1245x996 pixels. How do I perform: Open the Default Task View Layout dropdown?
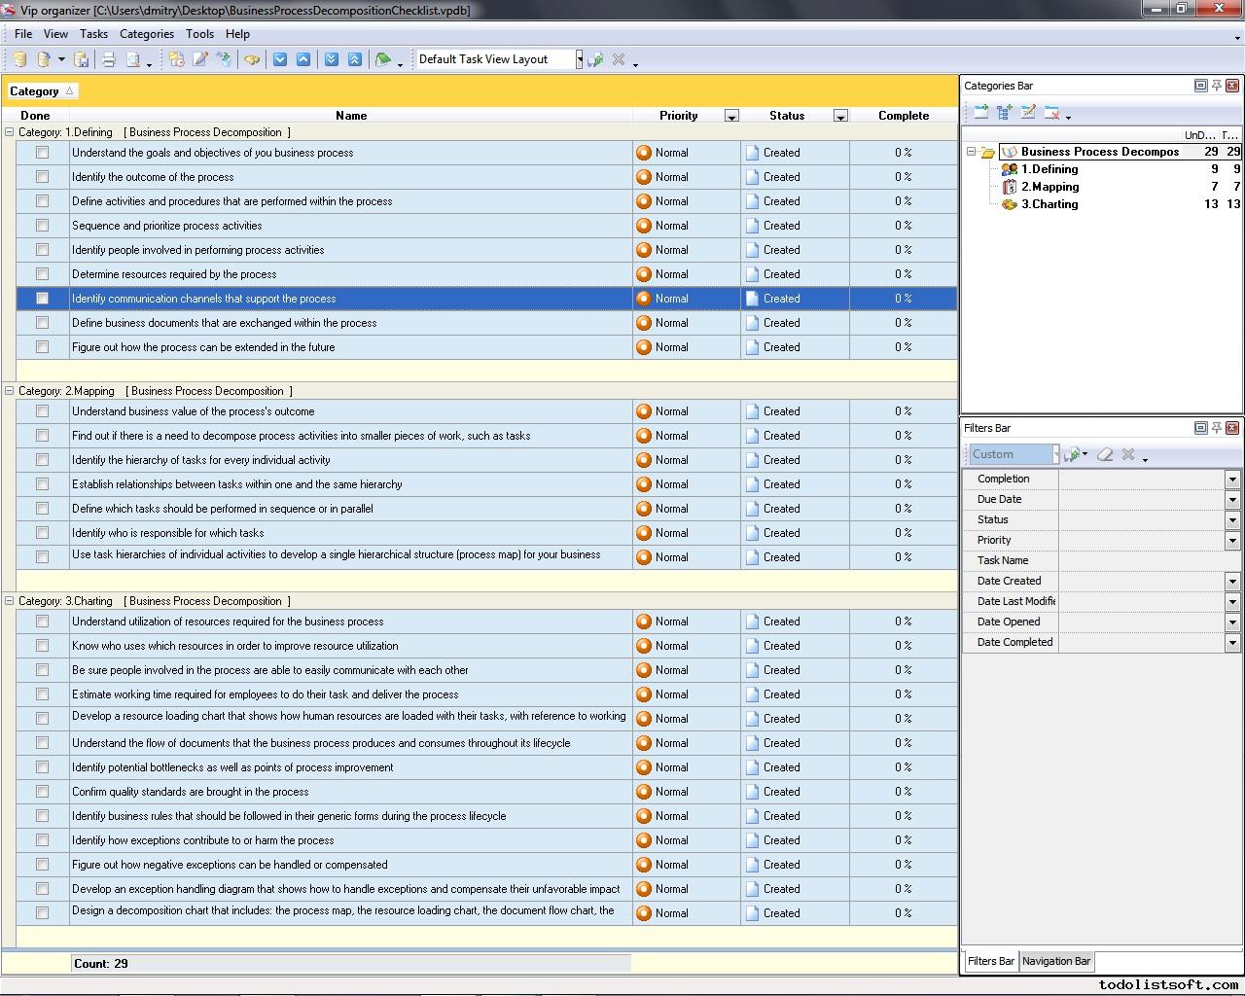[x=579, y=59]
